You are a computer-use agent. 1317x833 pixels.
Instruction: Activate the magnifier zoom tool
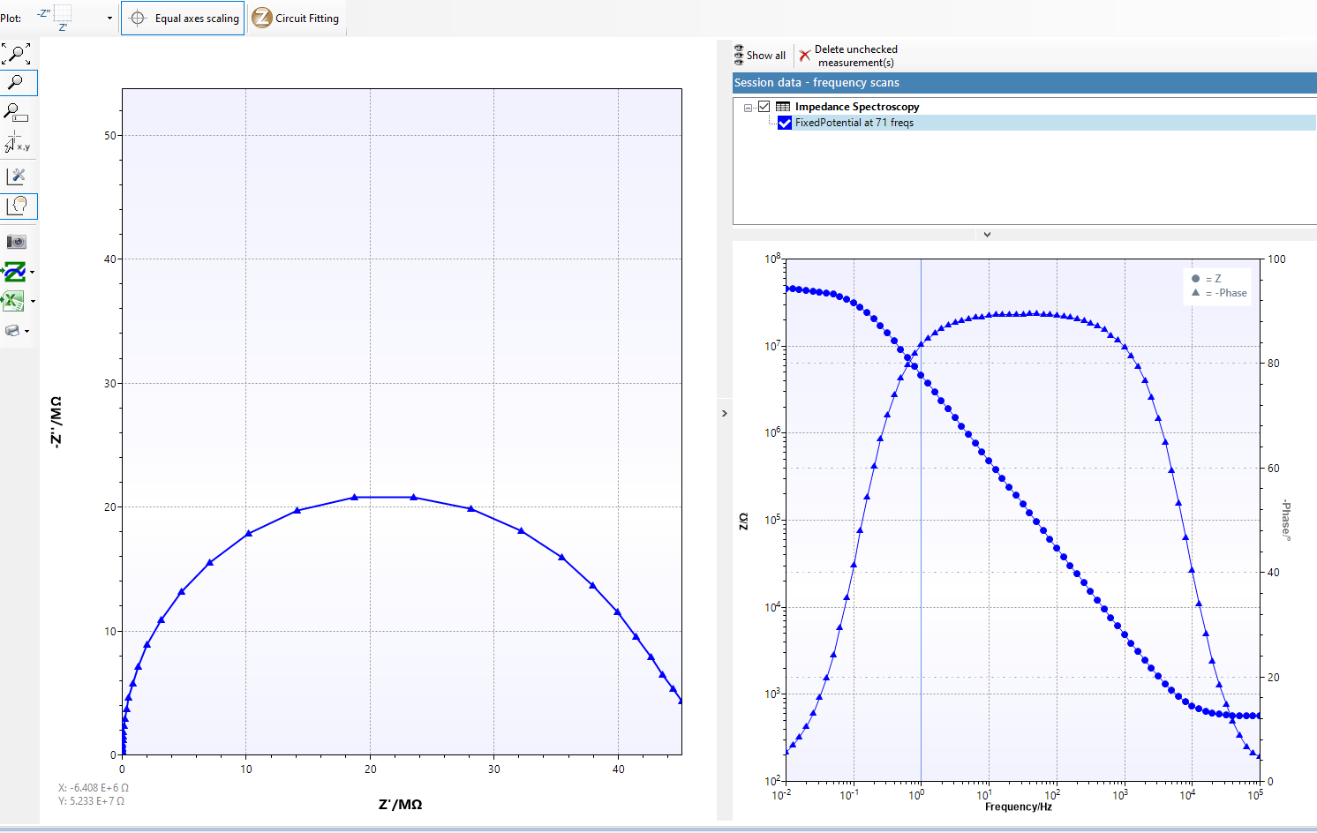coord(17,82)
